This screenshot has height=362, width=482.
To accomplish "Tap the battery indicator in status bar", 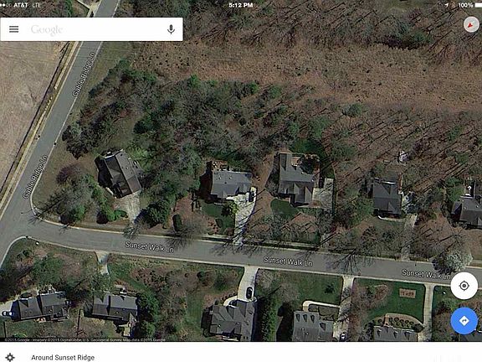I will [x=479, y=5].
